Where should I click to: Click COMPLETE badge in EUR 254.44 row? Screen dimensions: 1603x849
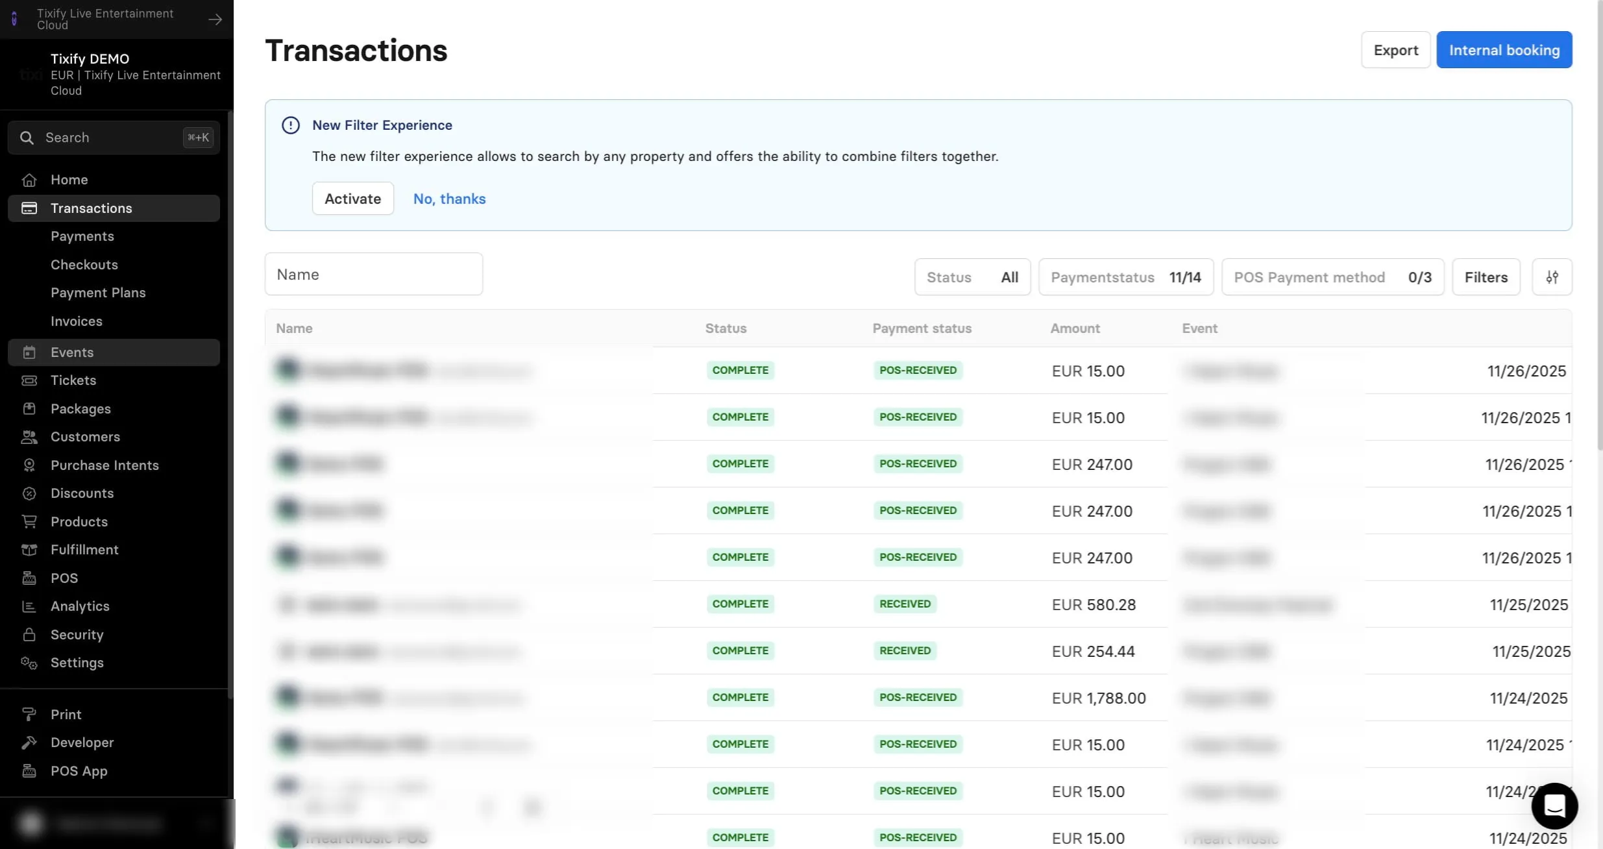point(740,651)
